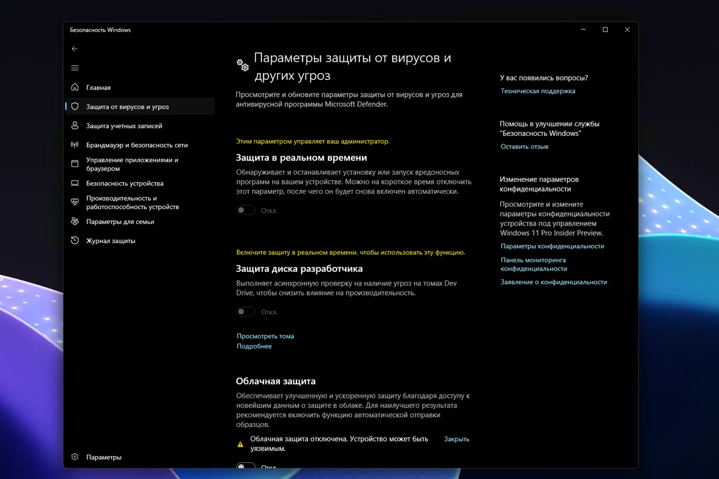The height and width of the screenshot is (479, 719).
Task: Click the yellow warning triangle icon
Action: tap(241, 445)
